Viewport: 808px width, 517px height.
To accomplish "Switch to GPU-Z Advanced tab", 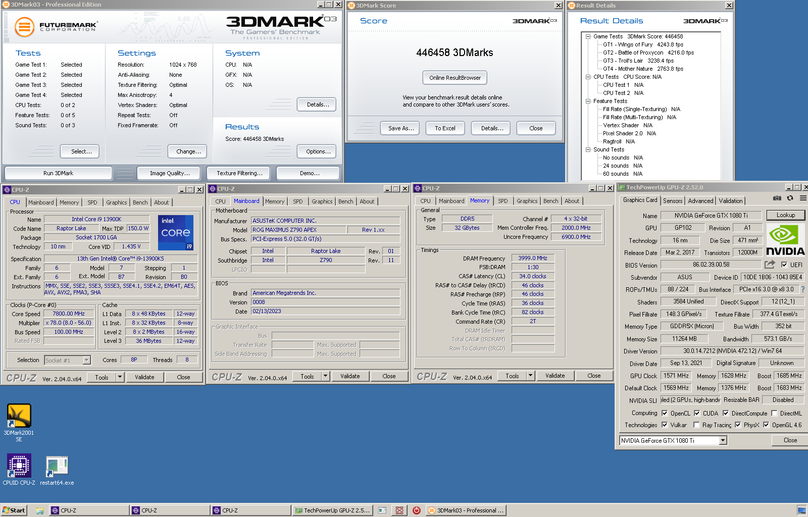I will 700,200.
